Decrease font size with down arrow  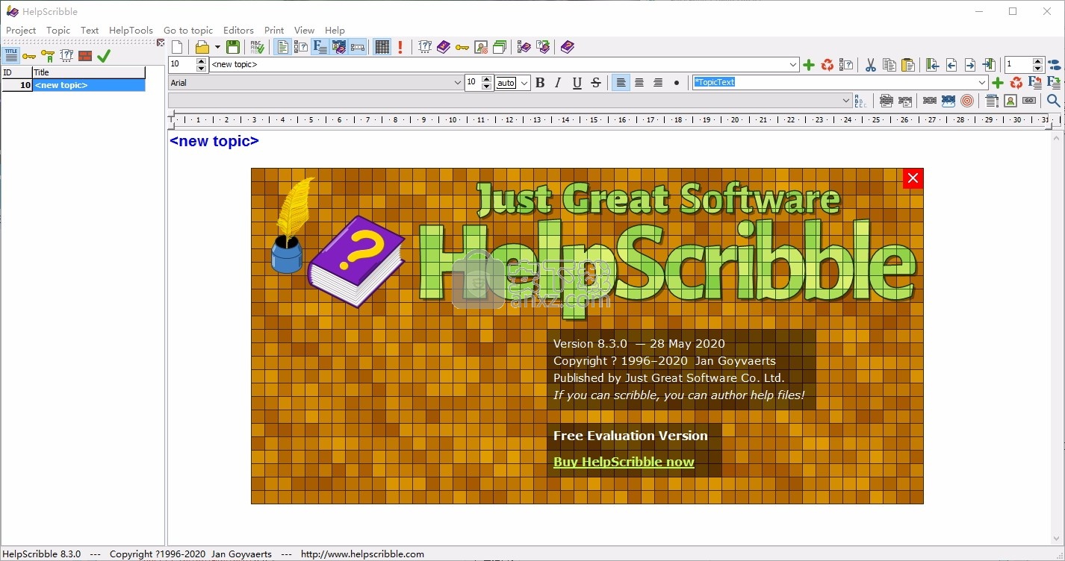pyautogui.click(x=487, y=87)
